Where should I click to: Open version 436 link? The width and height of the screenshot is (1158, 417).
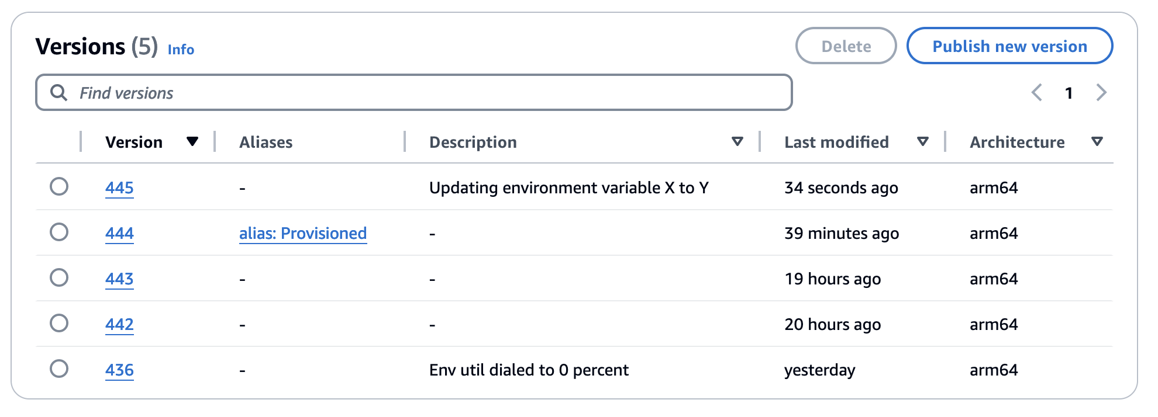point(119,370)
